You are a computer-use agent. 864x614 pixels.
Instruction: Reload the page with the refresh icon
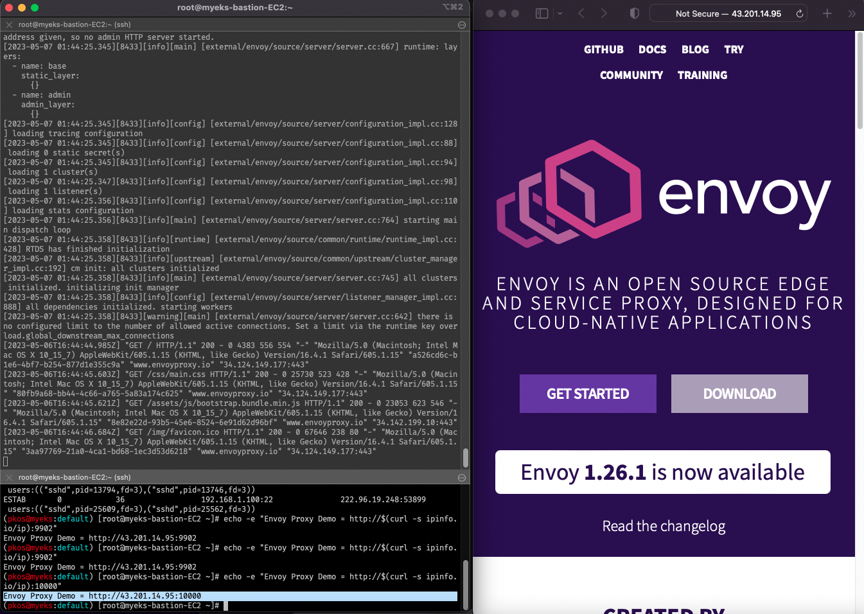tap(800, 13)
